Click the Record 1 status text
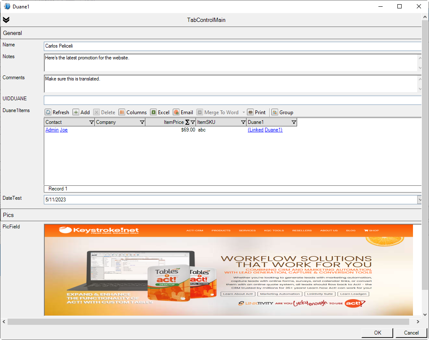 [x=58, y=189]
